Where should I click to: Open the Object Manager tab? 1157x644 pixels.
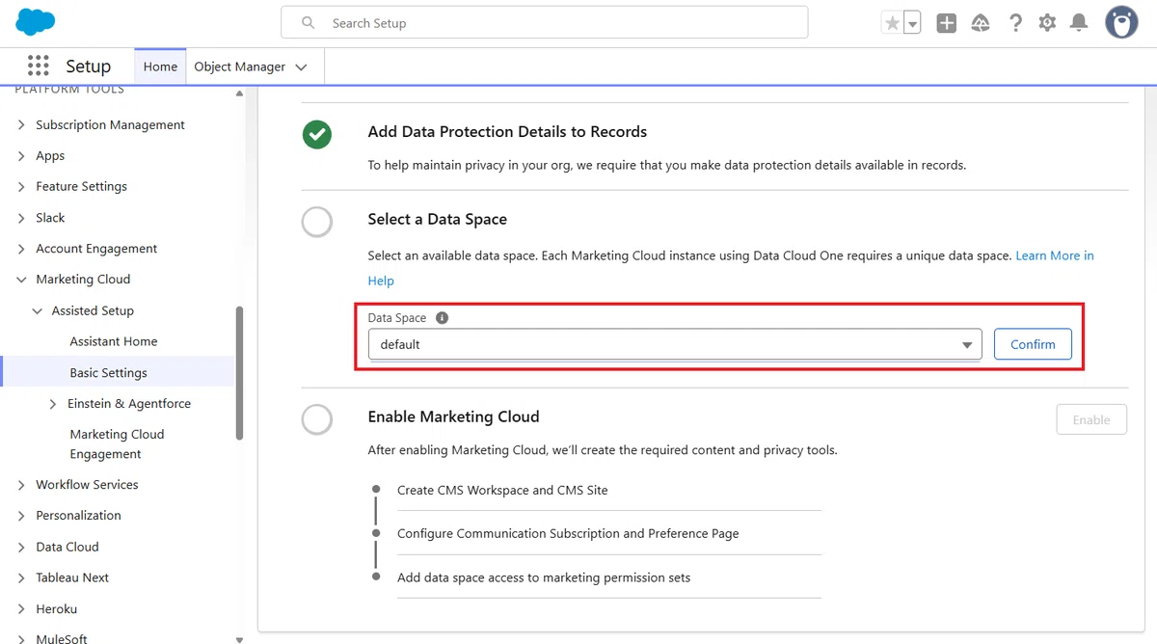click(x=239, y=67)
